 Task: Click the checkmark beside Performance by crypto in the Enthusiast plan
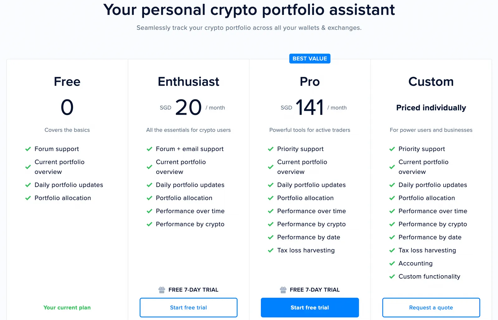149,224
